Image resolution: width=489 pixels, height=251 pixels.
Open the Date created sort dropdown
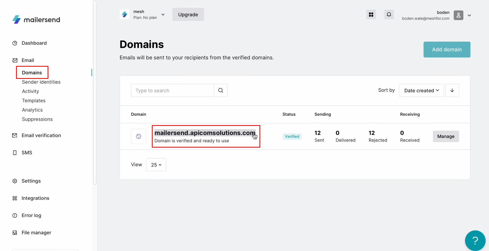(421, 90)
